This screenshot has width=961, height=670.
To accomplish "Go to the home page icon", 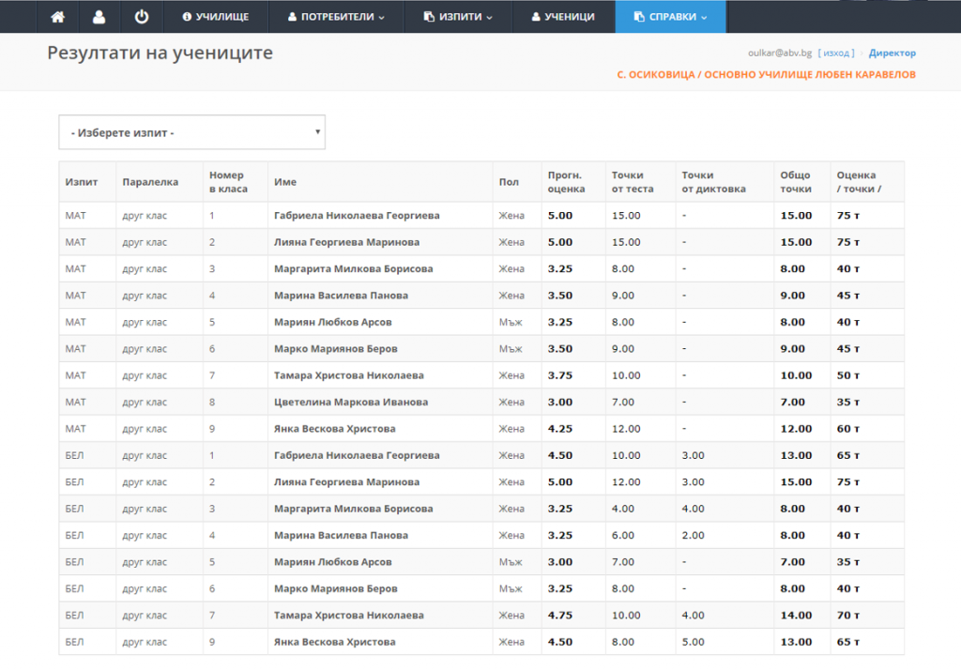I will pyautogui.click(x=57, y=17).
